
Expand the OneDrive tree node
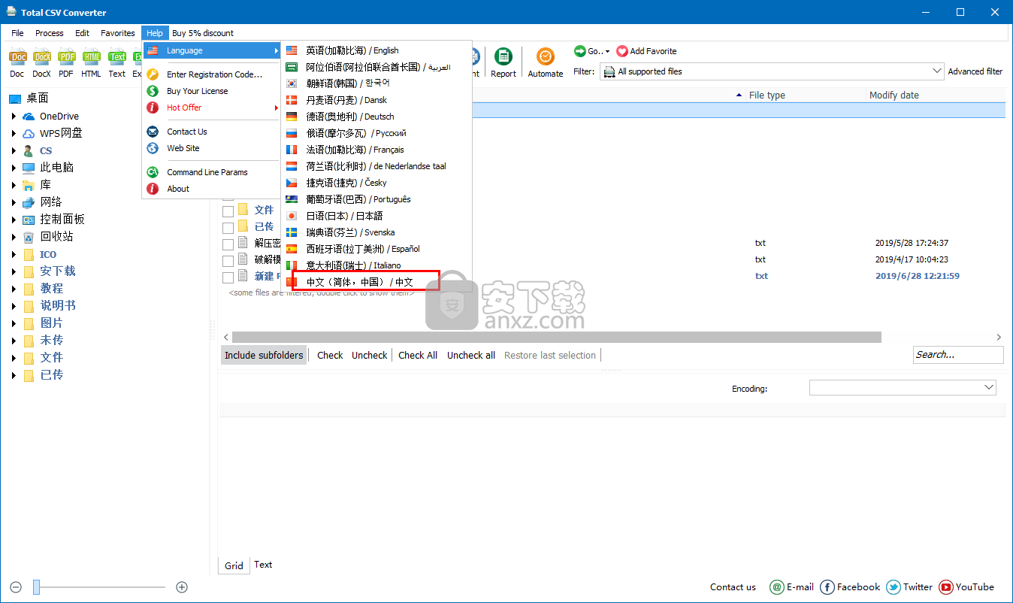pos(14,117)
